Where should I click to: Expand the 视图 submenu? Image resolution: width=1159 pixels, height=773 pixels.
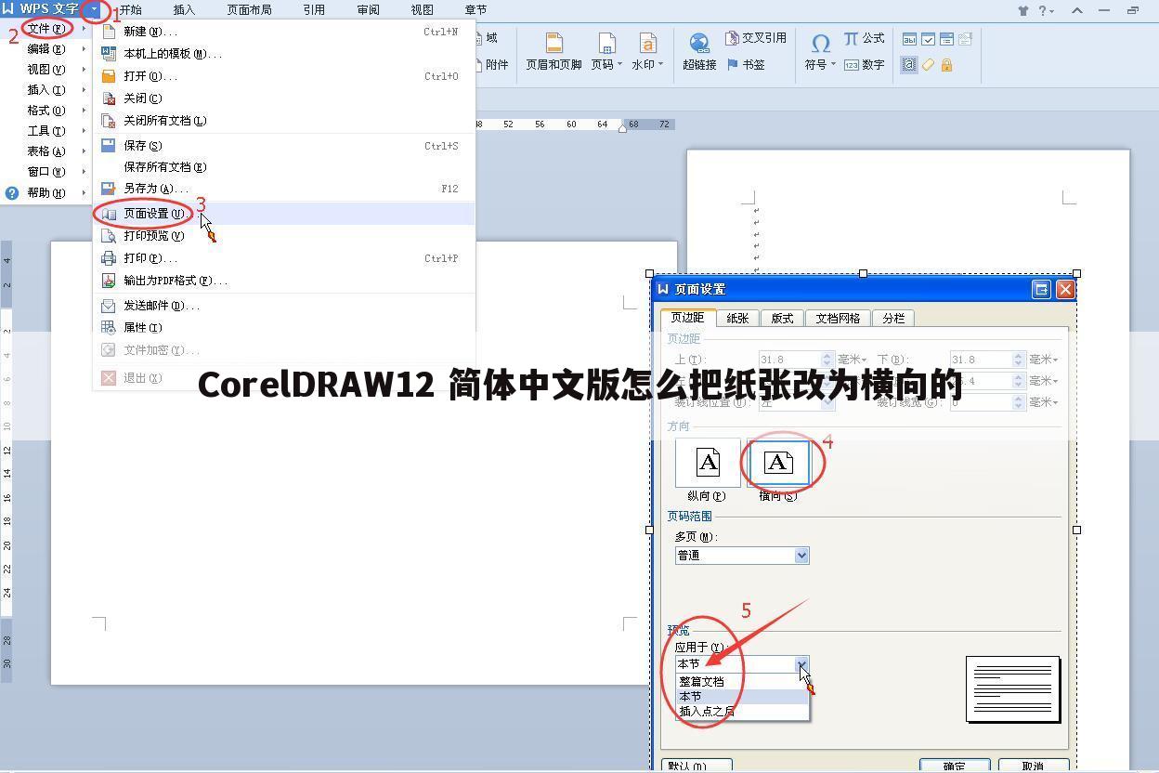coord(84,70)
